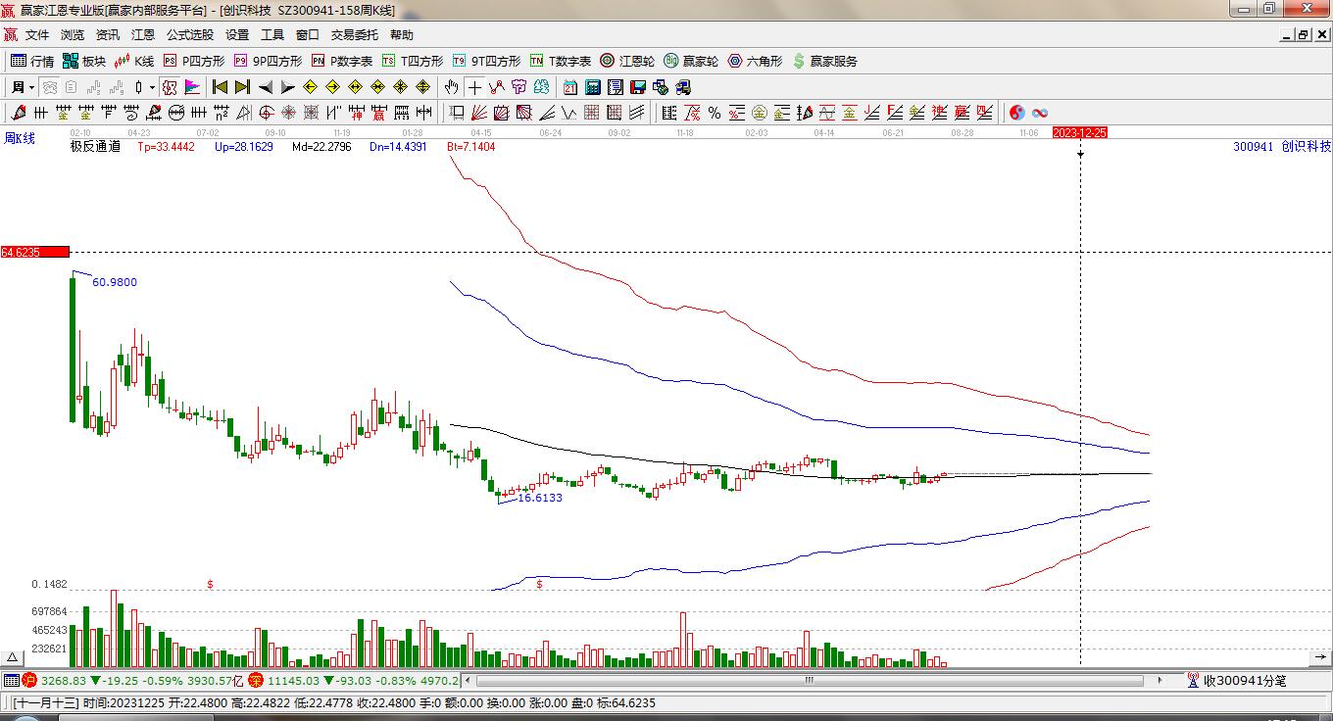
Task: Open the 公式选股 menu
Action: click(x=189, y=34)
